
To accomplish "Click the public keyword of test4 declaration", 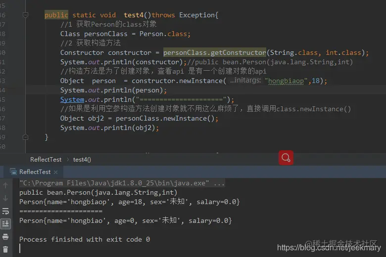I will coord(56,15).
